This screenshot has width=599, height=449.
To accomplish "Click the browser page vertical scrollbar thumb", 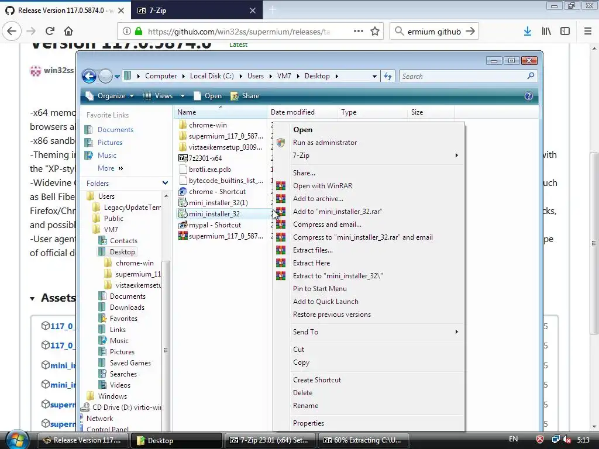I will click(x=594, y=243).
